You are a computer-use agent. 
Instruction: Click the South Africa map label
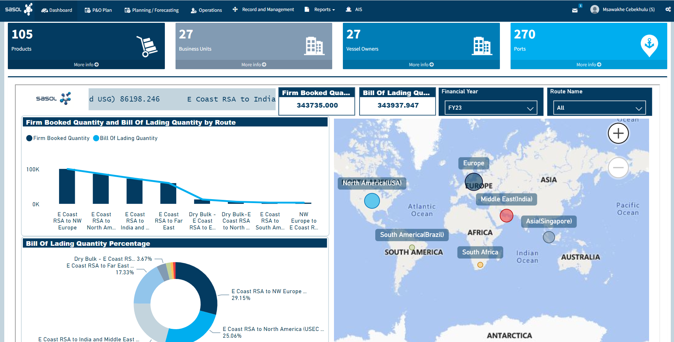click(480, 252)
